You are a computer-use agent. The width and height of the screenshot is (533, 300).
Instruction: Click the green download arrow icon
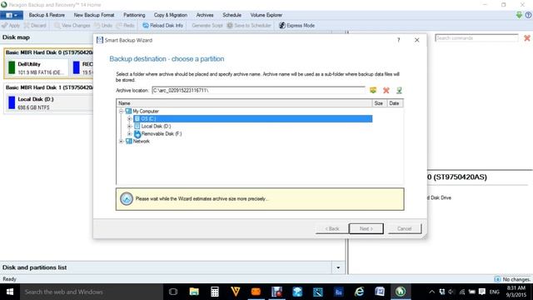(519, 15)
